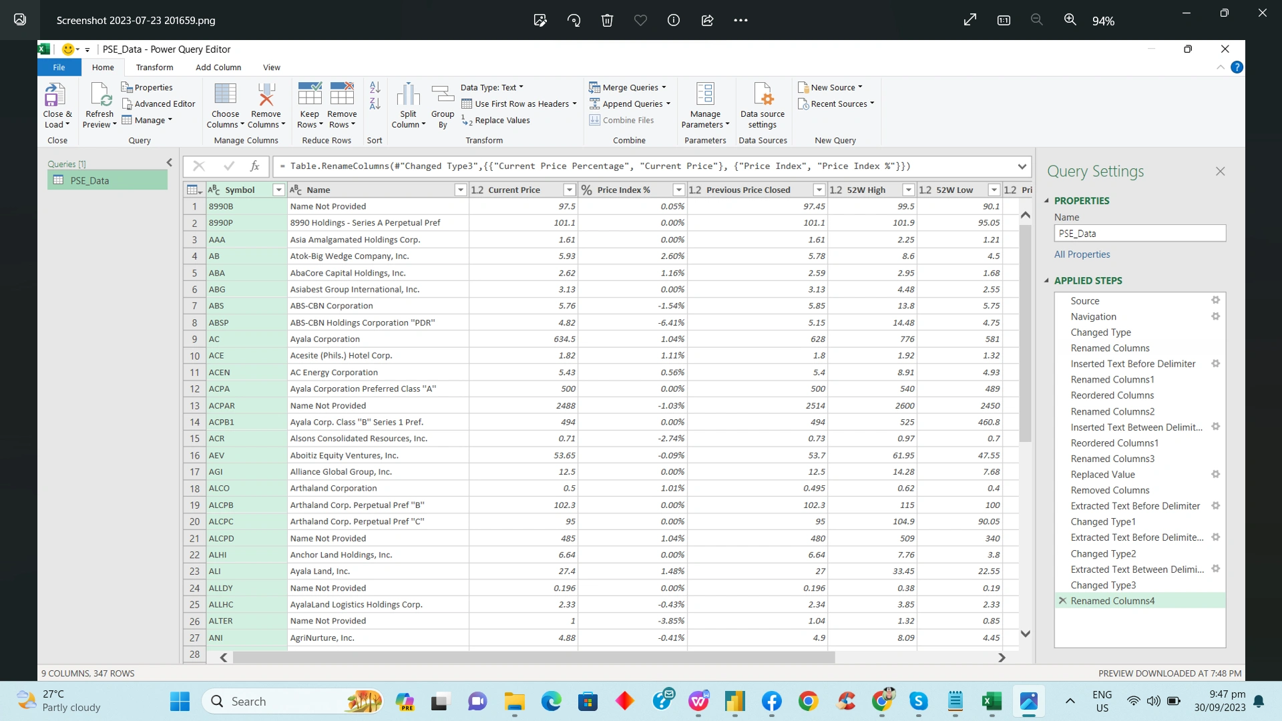Collapse the APPLIED STEPS section

1046,280
